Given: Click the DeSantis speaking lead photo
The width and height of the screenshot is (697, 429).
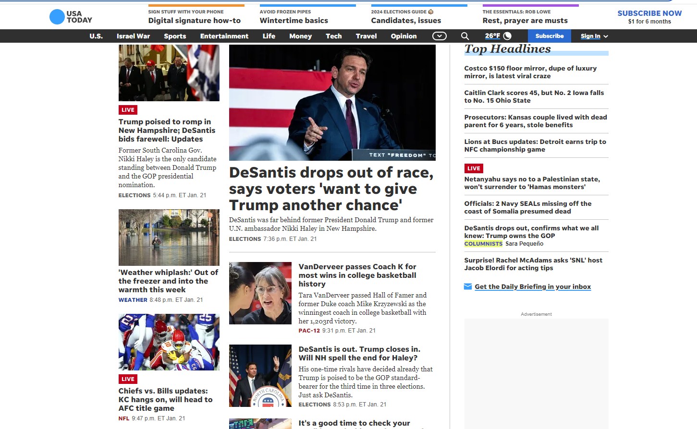Looking at the screenshot, I should coord(332,103).
